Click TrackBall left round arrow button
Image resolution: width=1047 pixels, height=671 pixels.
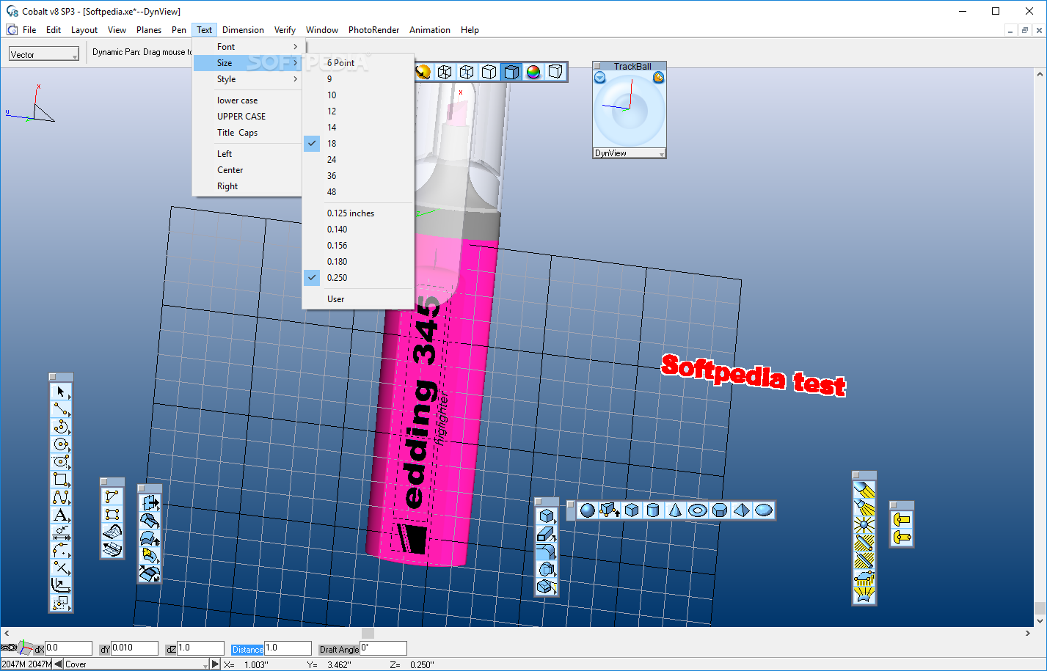click(600, 78)
